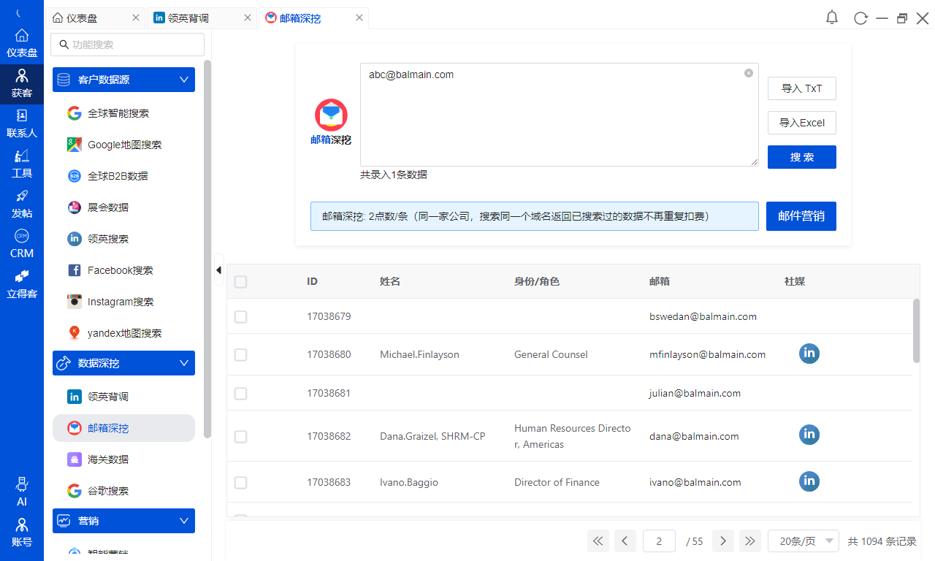Select all rows with the header checkbox
This screenshot has width=935, height=561.
(241, 280)
